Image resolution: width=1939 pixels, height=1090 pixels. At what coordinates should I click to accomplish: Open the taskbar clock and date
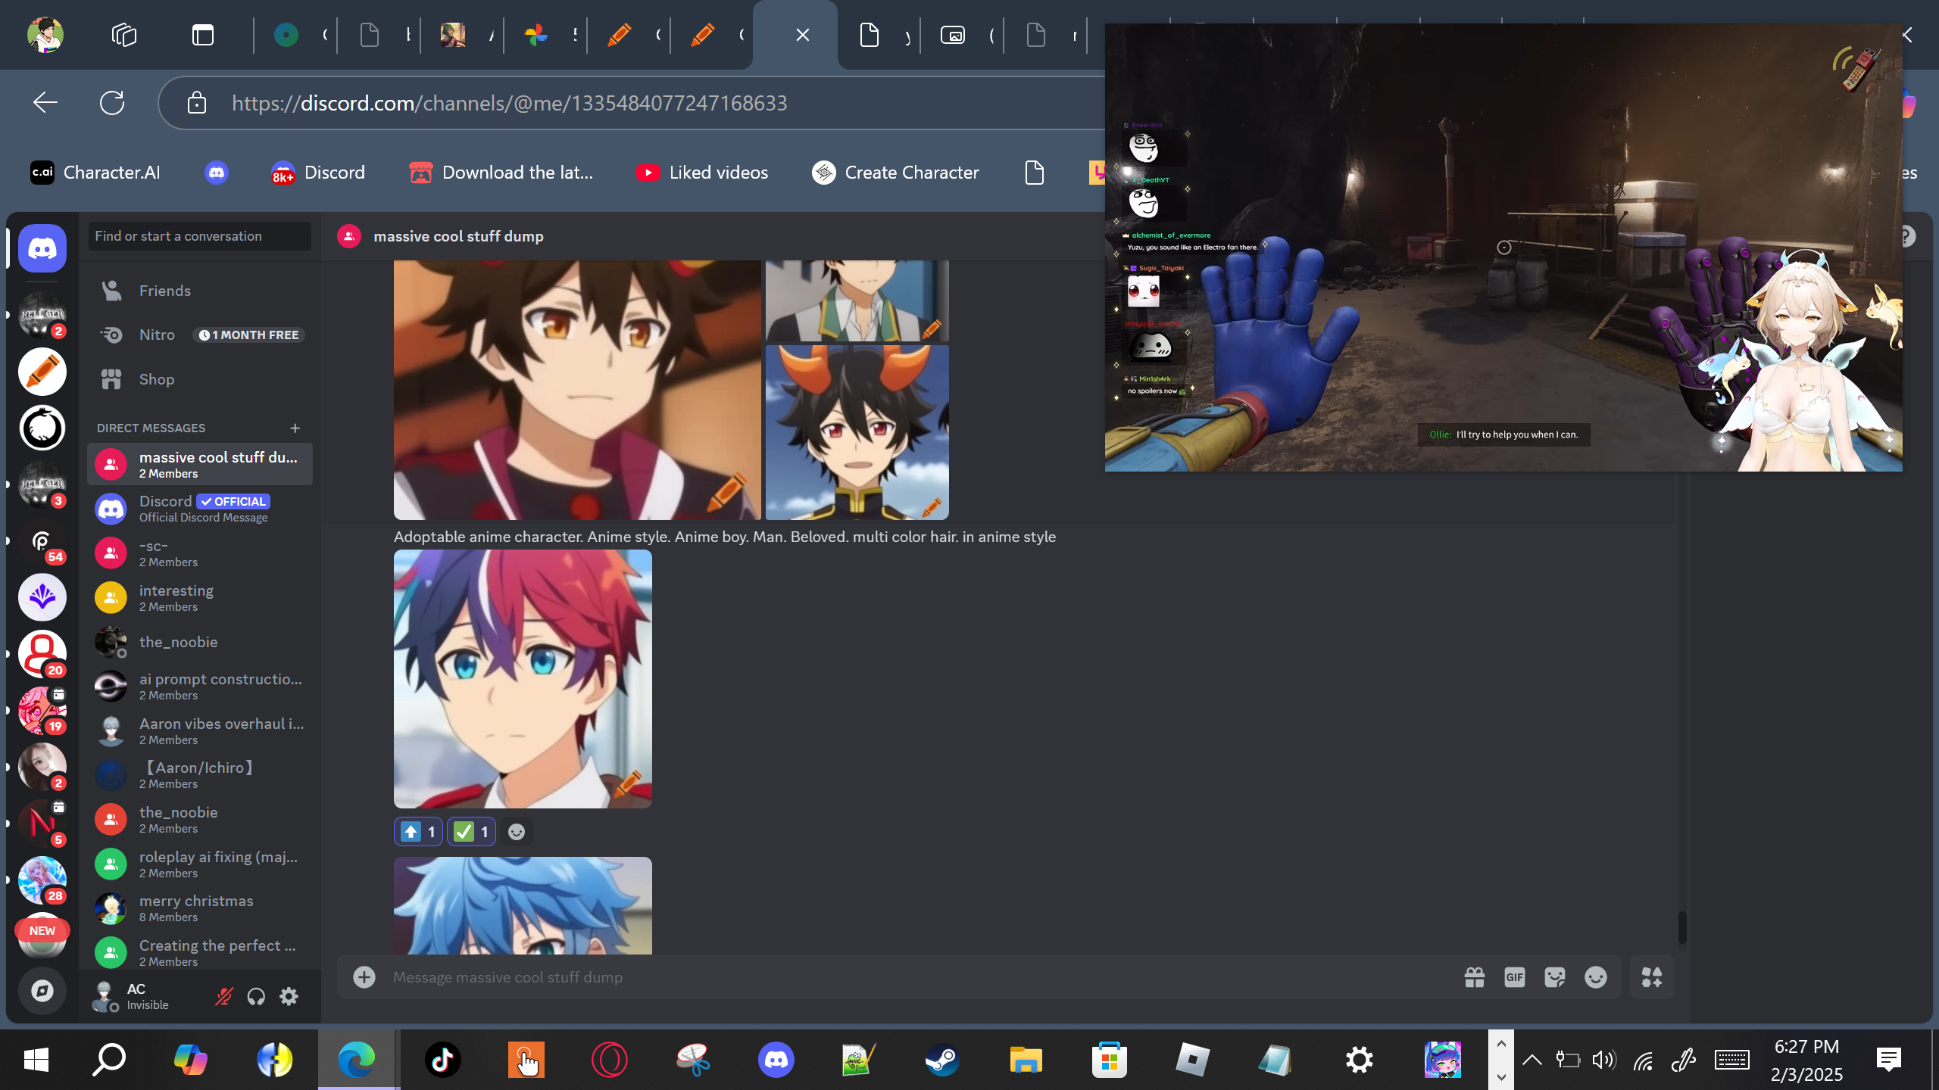pos(1806,1060)
